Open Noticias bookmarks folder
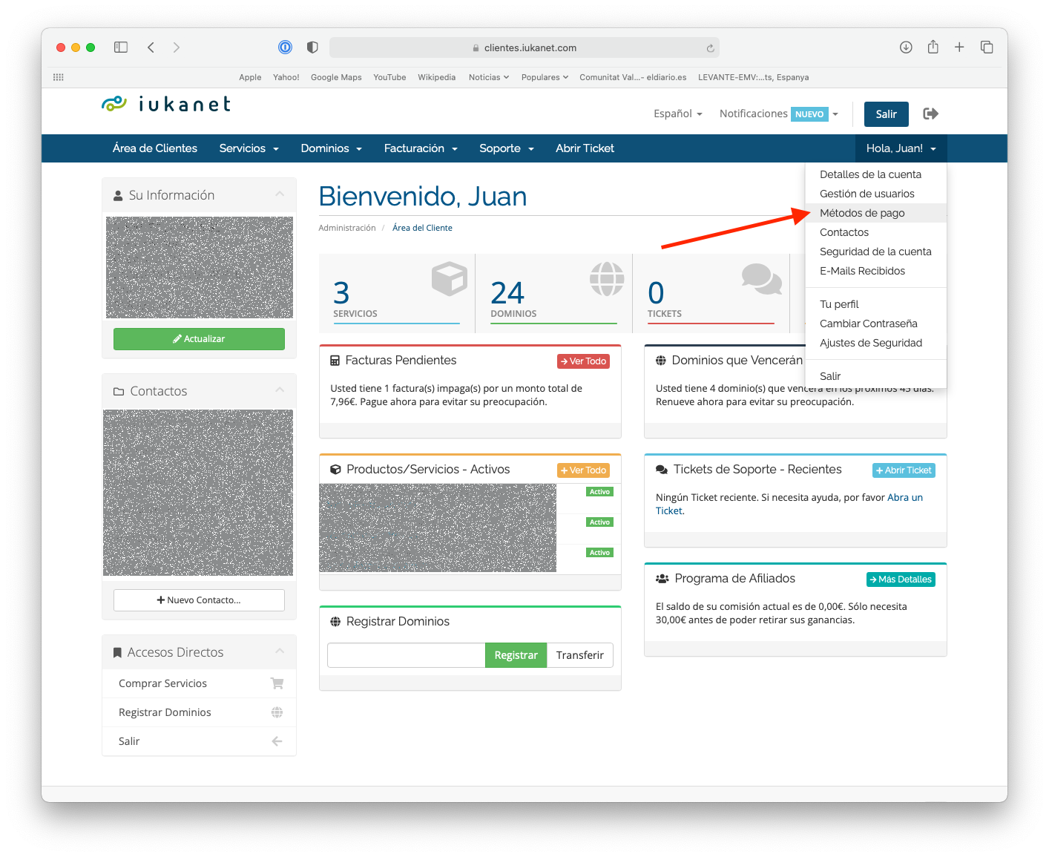 pyautogui.click(x=489, y=77)
